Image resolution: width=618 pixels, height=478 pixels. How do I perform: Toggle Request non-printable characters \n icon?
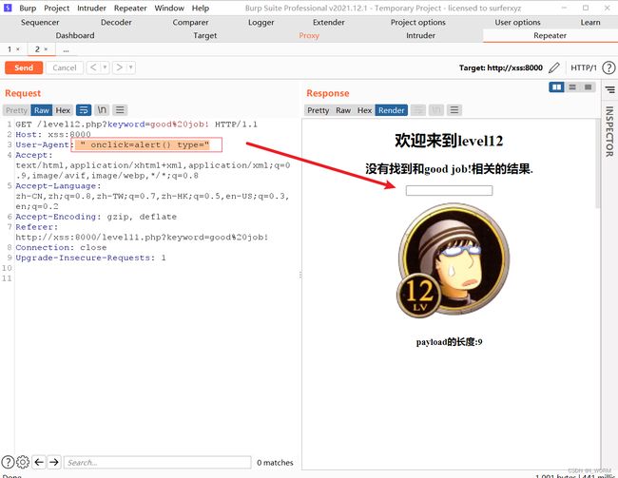coord(102,110)
